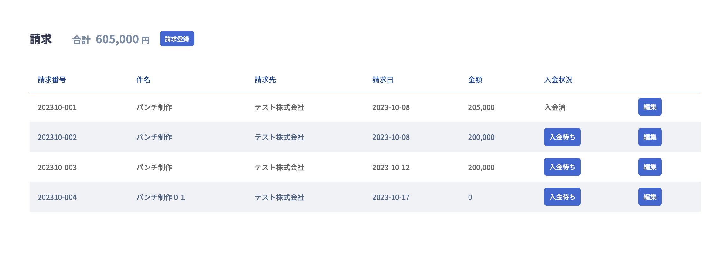Click the 件名 column header
This screenshot has height=260, width=726.
tap(143, 80)
